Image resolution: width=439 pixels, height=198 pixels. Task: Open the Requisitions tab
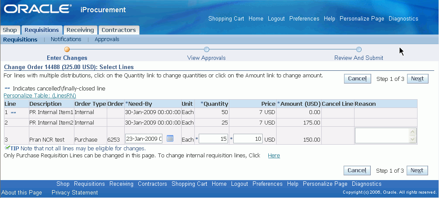tap(42, 30)
